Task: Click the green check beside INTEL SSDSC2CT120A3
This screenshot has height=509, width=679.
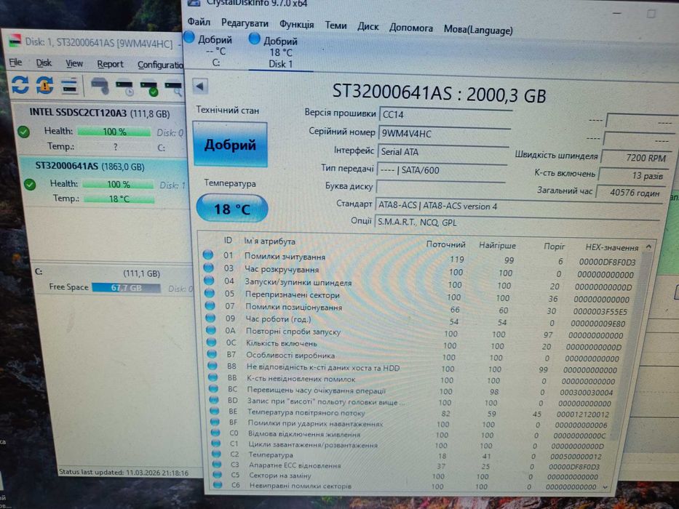Action: click(x=24, y=132)
